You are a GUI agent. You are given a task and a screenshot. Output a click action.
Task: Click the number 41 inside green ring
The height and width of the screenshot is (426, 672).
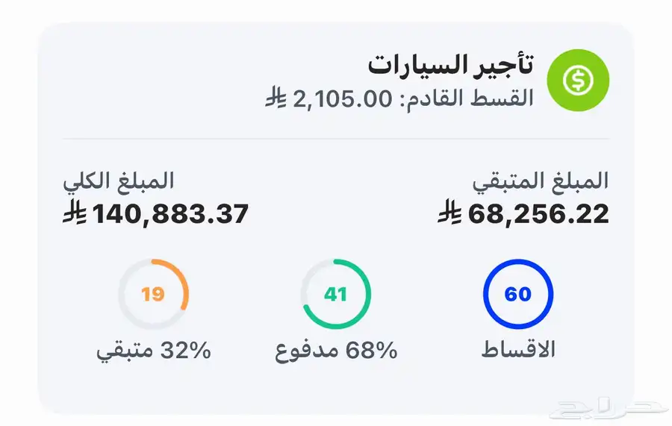[x=335, y=294]
